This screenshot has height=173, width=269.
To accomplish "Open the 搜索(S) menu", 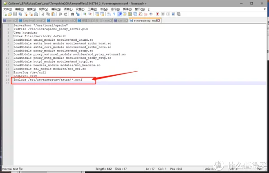I will 31,9.
